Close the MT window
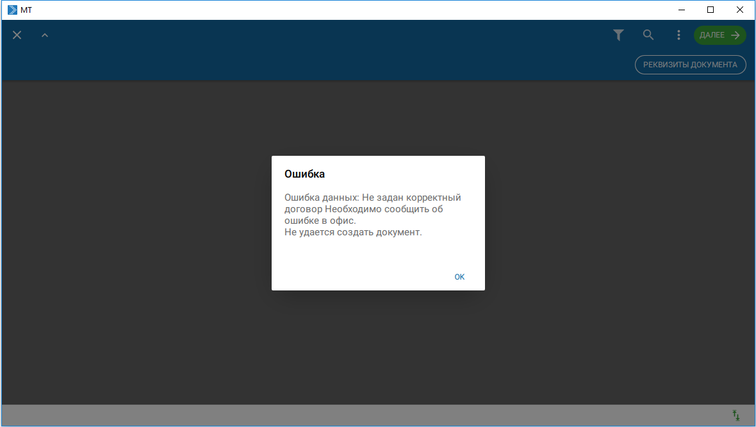Image resolution: width=756 pixels, height=427 pixels. (740, 10)
